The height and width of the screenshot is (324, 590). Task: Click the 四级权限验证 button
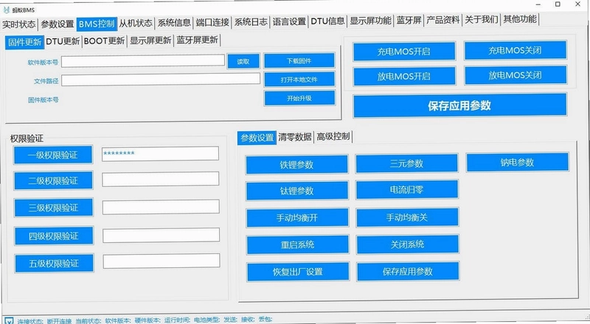coord(54,236)
